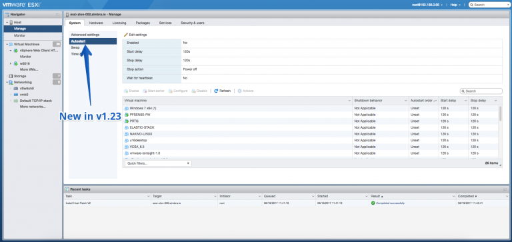Click the Disable toolbar icon

pyautogui.click(x=193, y=91)
